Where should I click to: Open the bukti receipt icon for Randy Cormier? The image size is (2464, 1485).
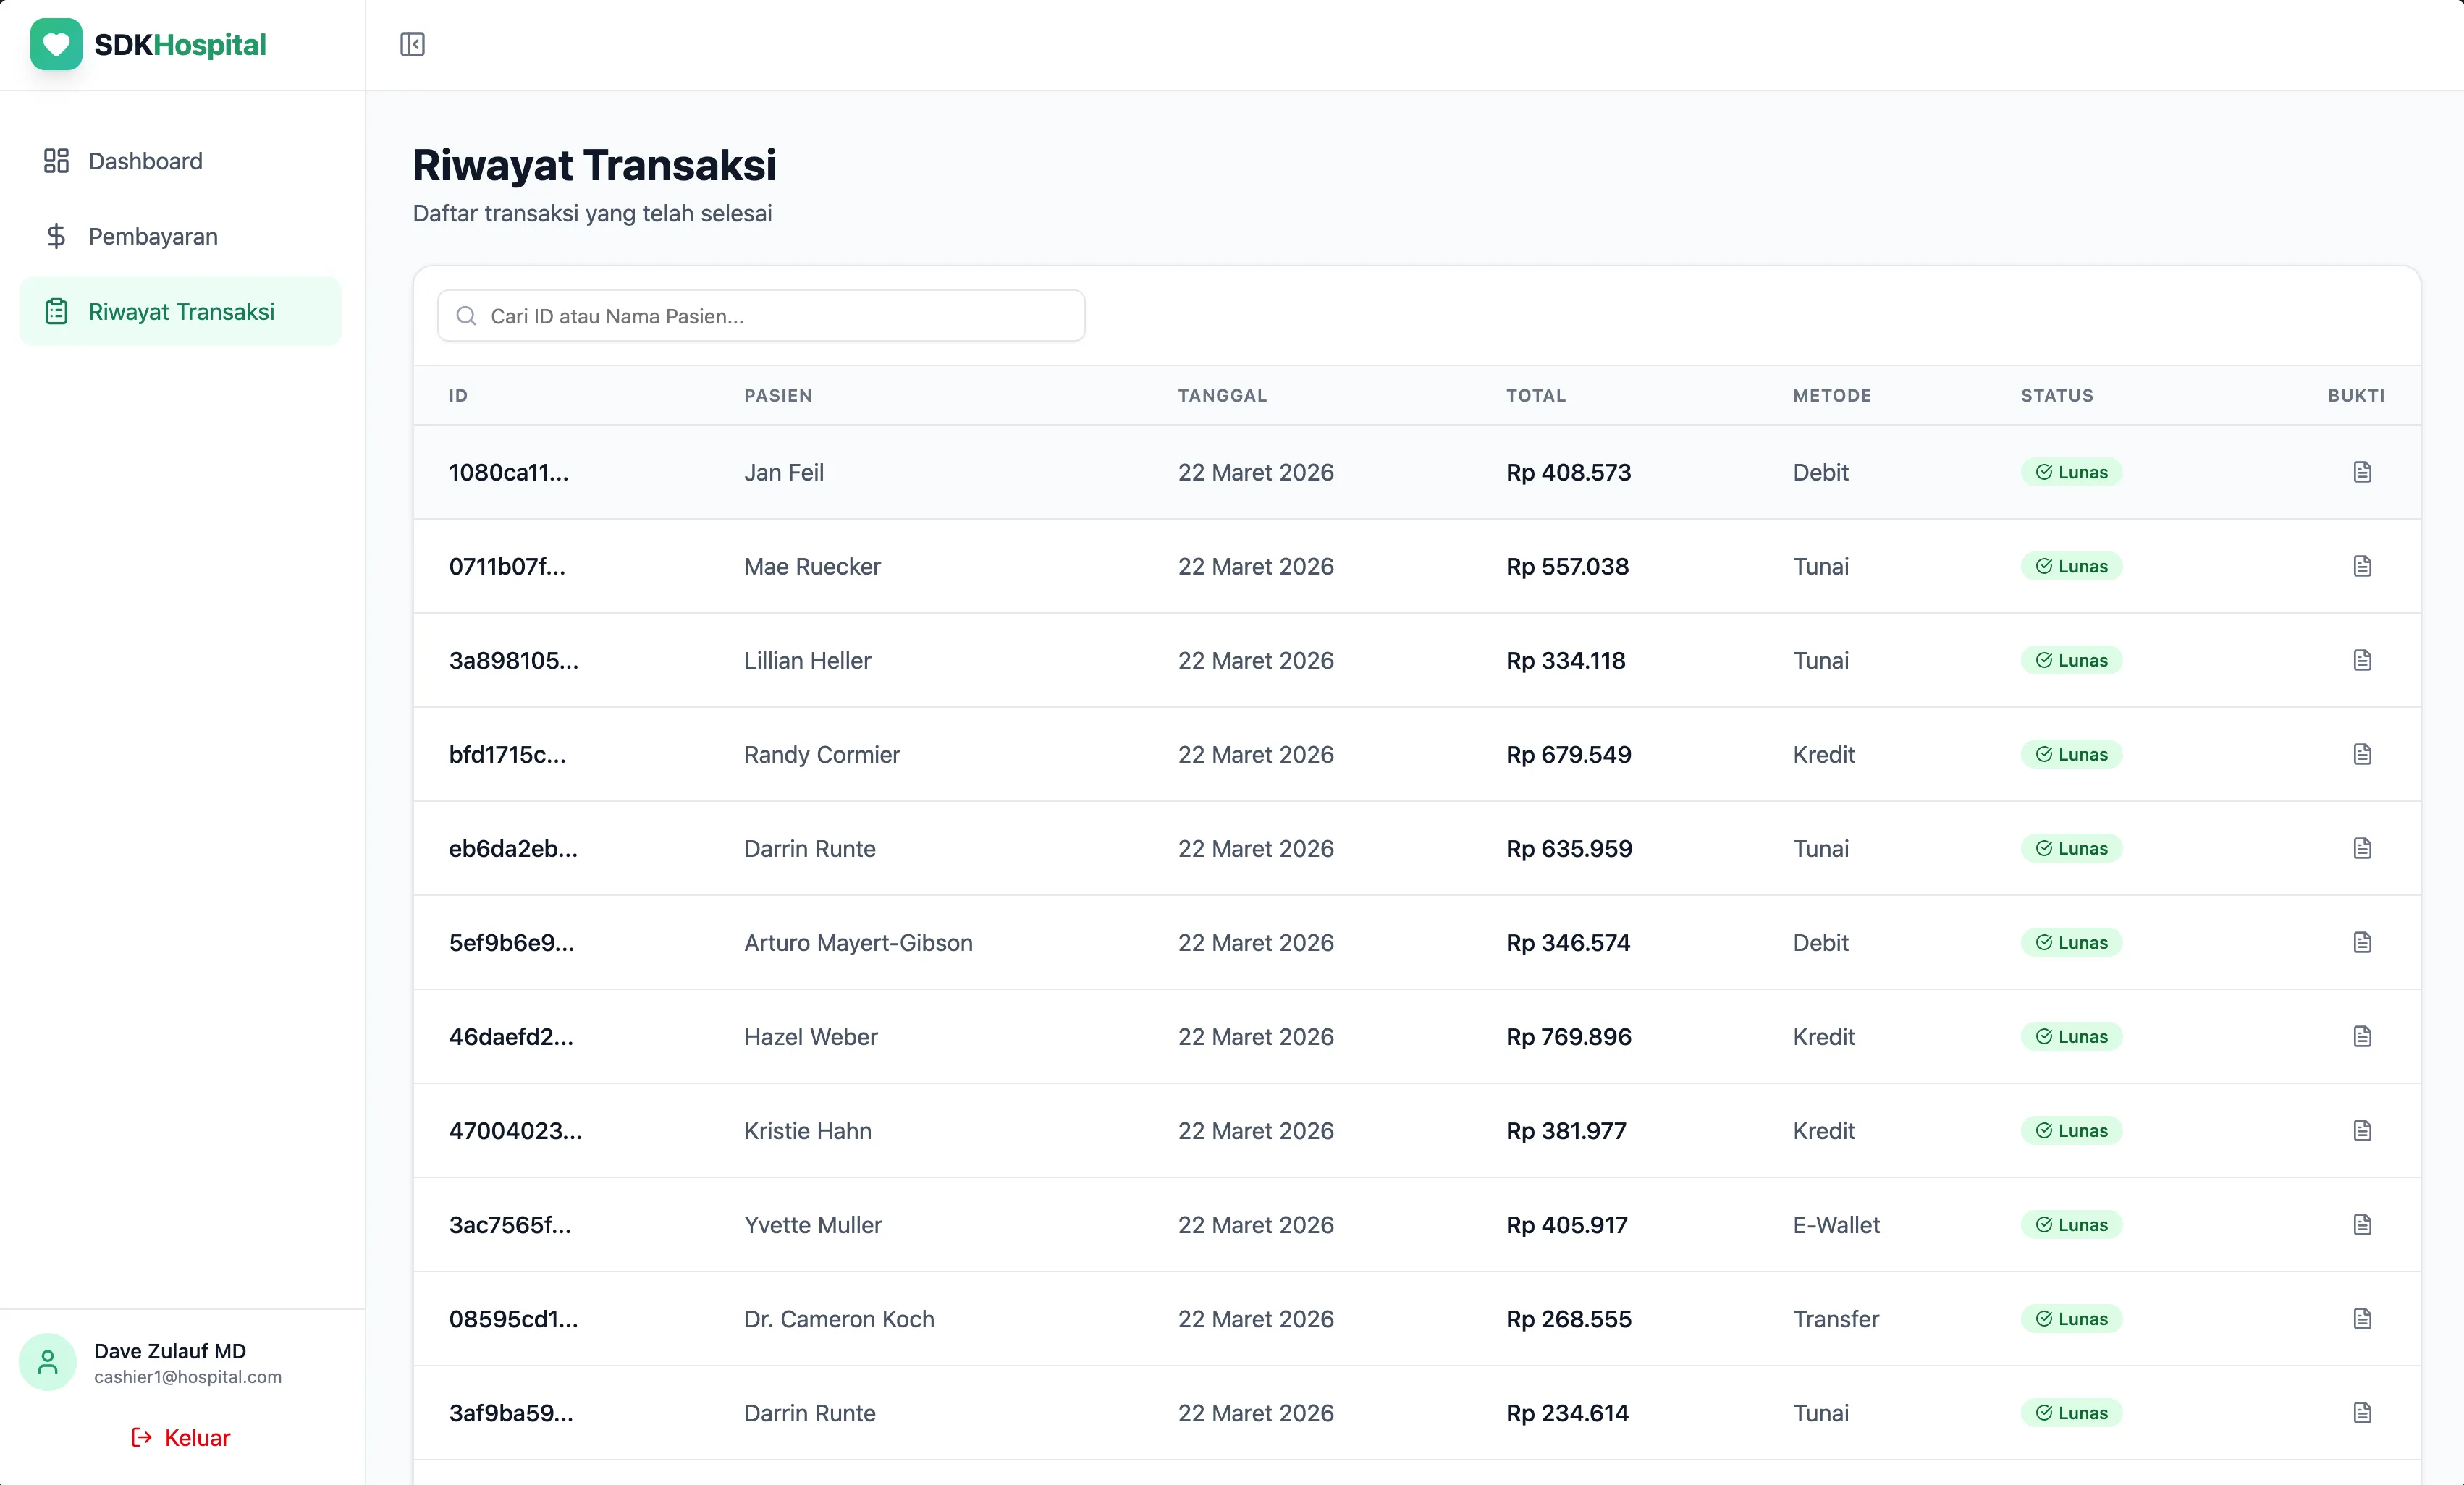tap(2362, 754)
